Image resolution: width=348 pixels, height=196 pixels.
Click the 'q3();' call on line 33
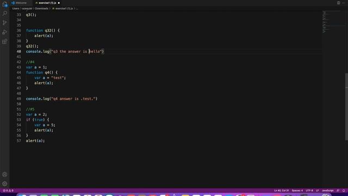[x=31, y=15]
